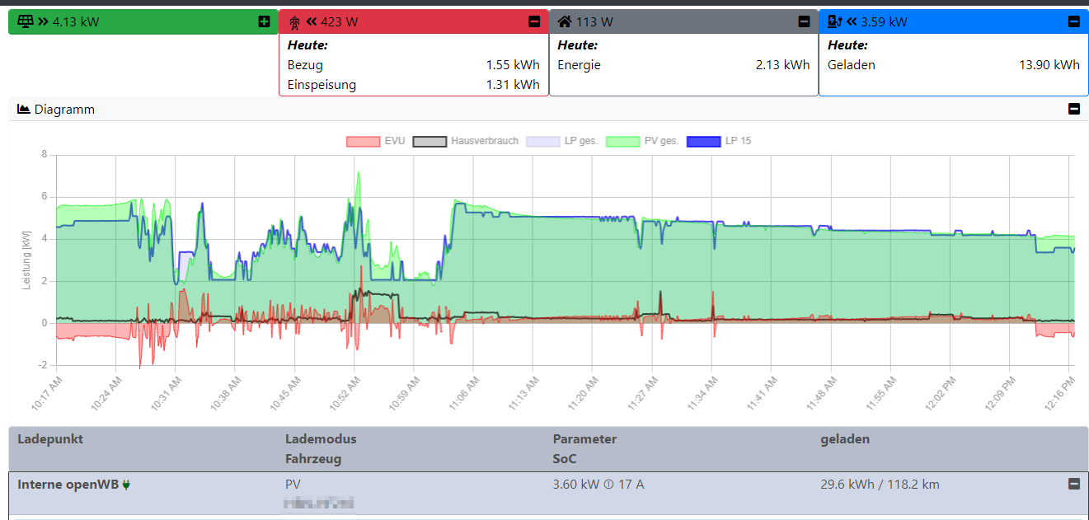The width and height of the screenshot is (1089, 520).
Task: Click the phase indicator icon before 17 A
Action: coord(606,485)
